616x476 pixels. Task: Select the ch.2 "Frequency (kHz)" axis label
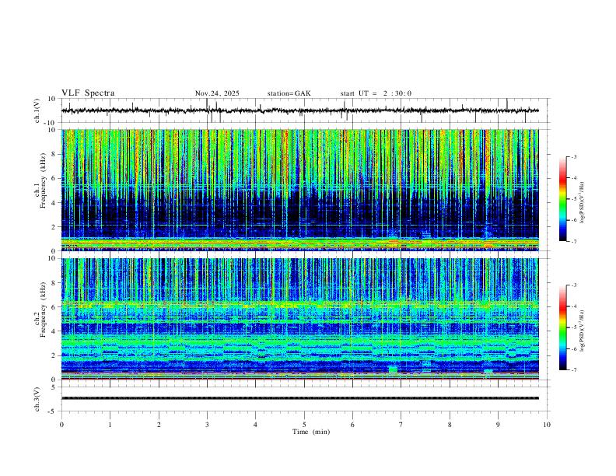point(43,310)
